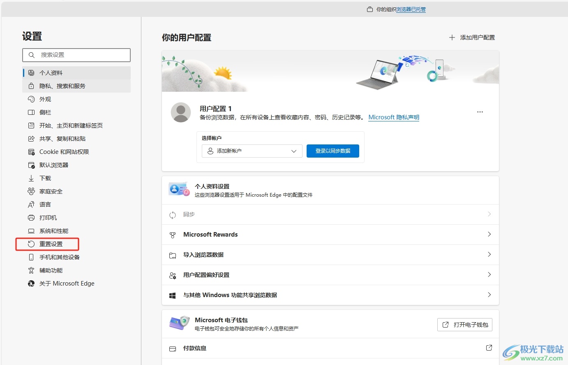The image size is (568, 365).
Task: Click the people-gear icon in 用户配置偏好设置 row
Action: click(x=173, y=275)
